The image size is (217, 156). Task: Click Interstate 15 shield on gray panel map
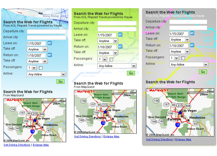pyautogui.click(x=178, y=125)
